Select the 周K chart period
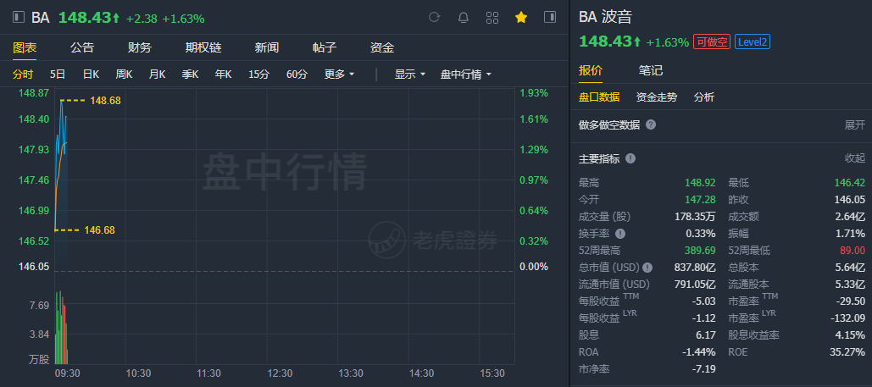The height and width of the screenshot is (387, 872). (124, 75)
